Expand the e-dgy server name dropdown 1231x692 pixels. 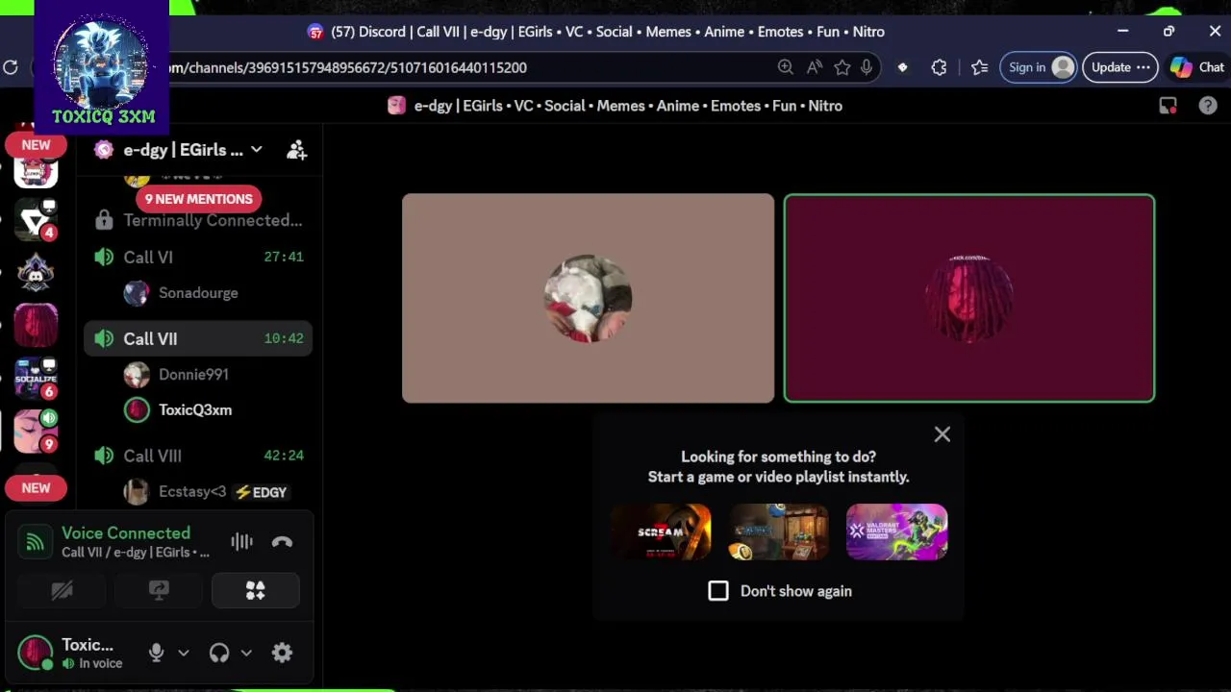(x=192, y=150)
